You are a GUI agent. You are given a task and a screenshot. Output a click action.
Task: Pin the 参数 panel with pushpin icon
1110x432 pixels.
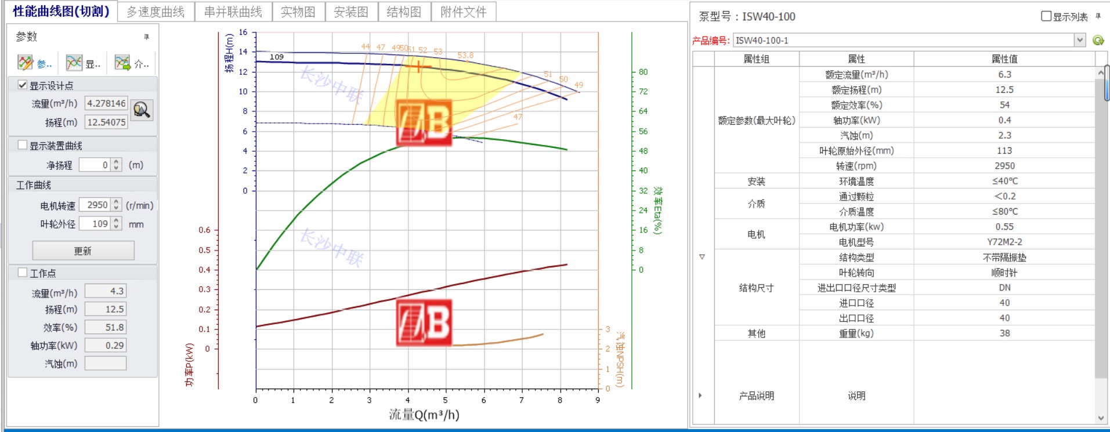[146, 37]
